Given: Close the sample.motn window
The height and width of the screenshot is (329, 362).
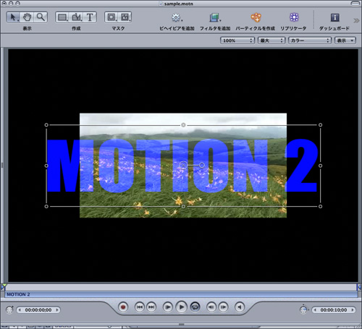Looking at the screenshot, I should (x=4, y=4).
